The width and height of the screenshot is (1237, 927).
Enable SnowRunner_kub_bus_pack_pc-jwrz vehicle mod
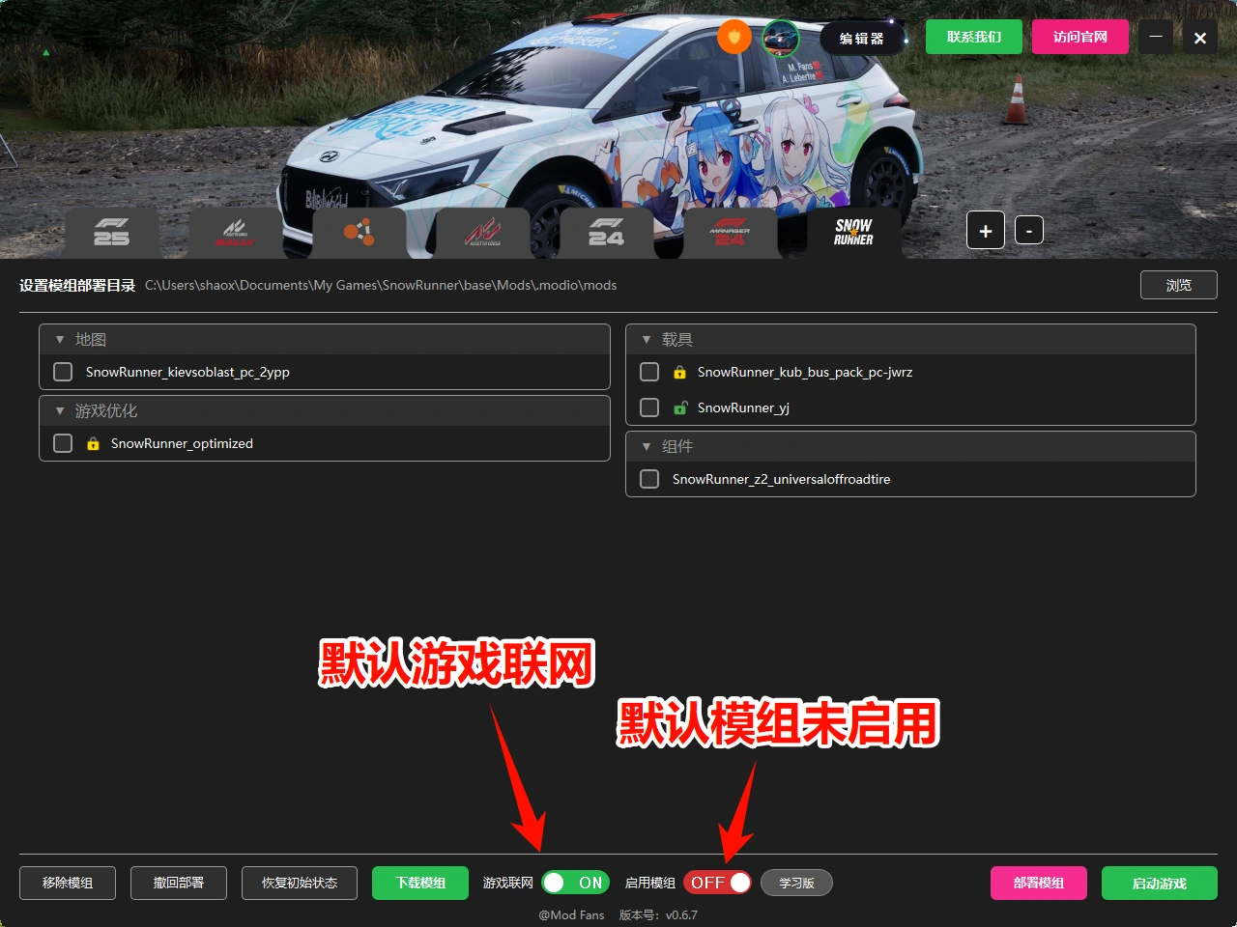pyautogui.click(x=649, y=372)
